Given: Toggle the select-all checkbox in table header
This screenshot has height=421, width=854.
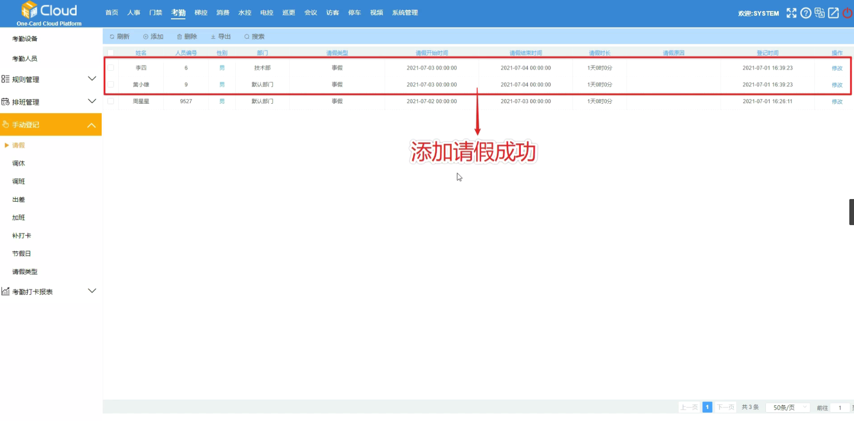Looking at the screenshot, I should [111, 53].
